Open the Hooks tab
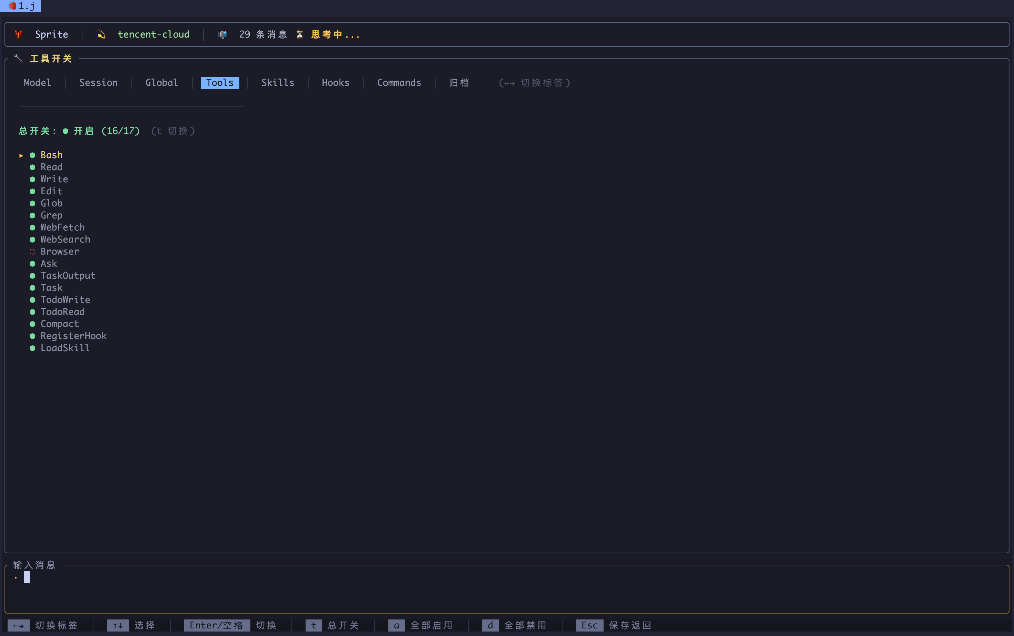This screenshot has width=1014, height=636. (335, 83)
